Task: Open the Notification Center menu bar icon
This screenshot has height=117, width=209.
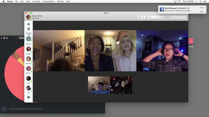Action: (x=205, y=2)
